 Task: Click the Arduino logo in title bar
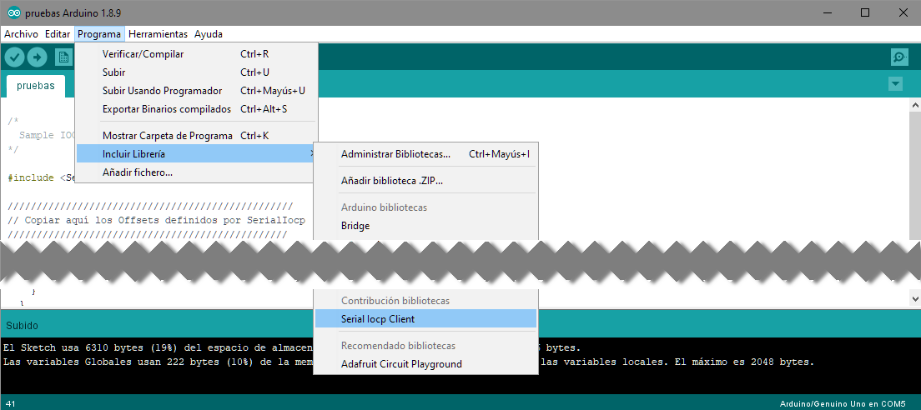[13, 12]
